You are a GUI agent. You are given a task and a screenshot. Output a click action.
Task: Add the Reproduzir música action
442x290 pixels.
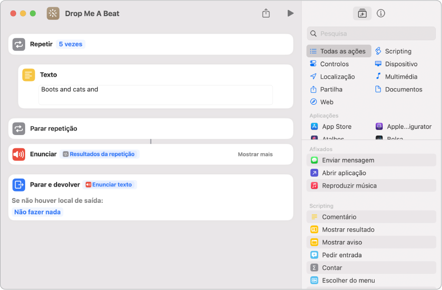[371, 185]
